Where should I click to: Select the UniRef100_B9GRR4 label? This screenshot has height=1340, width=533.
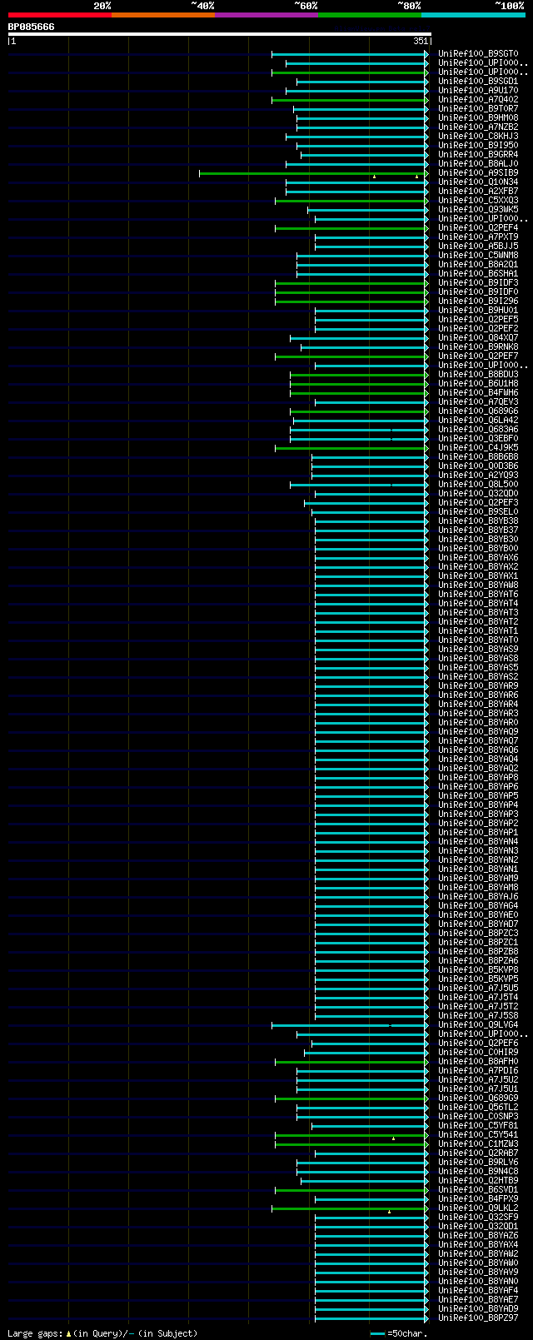(478, 155)
